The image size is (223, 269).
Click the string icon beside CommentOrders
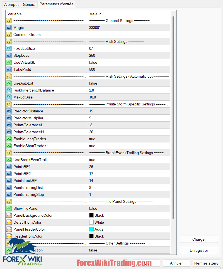(x=9, y=35)
